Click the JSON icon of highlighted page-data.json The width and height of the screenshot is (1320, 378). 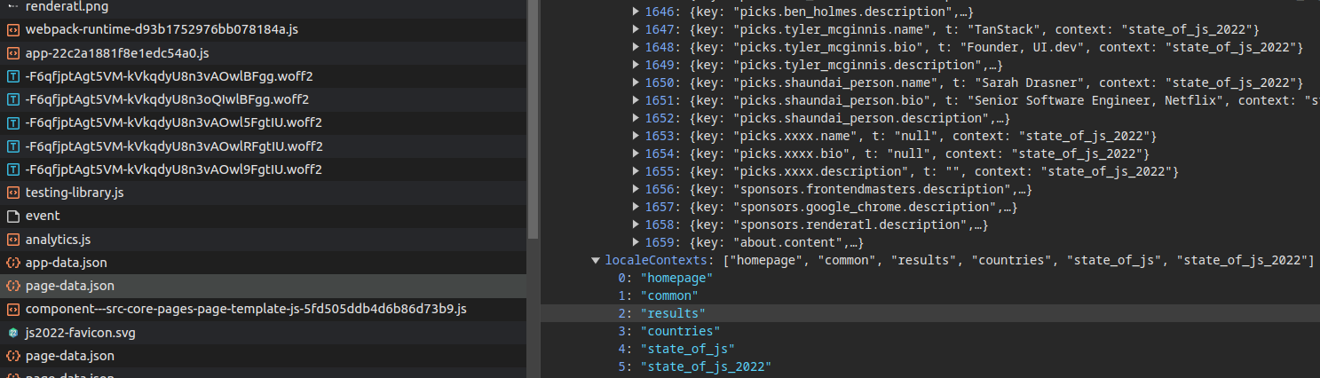[12, 286]
